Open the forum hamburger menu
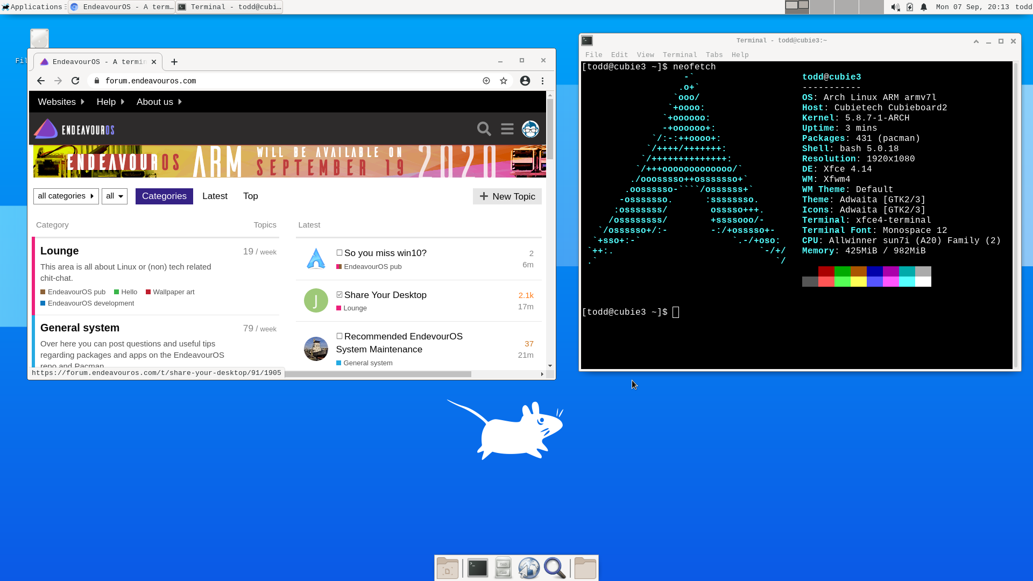The height and width of the screenshot is (581, 1033). (507, 129)
